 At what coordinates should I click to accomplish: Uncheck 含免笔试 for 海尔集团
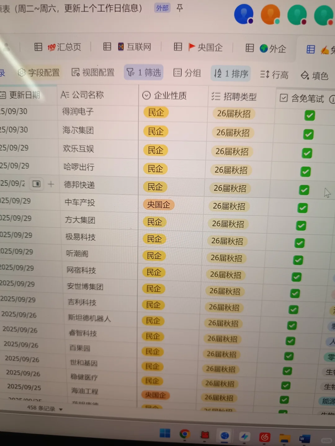point(308,134)
